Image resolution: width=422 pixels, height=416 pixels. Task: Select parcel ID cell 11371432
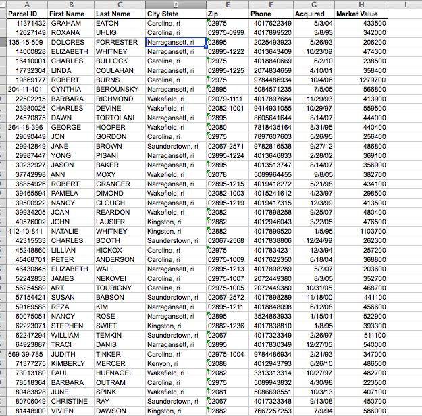(27, 24)
